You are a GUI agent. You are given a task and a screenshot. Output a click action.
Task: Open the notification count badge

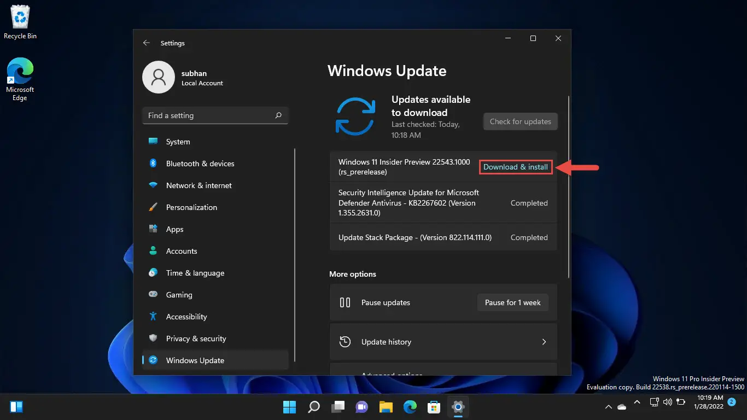click(732, 402)
